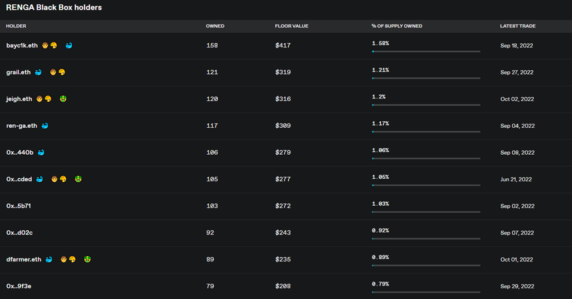This screenshot has height=299, width=572.
Task: Click the latest trade date Sep 29, 2022
Action: 517,286
